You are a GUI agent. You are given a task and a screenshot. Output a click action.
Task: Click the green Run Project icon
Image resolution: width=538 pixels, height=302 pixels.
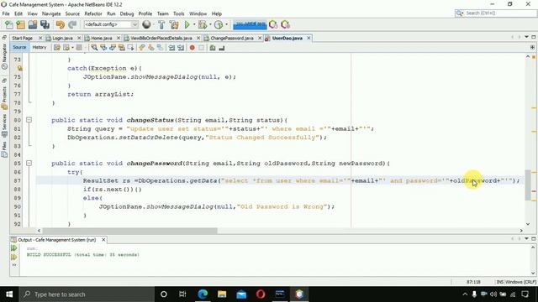[x=187, y=24]
